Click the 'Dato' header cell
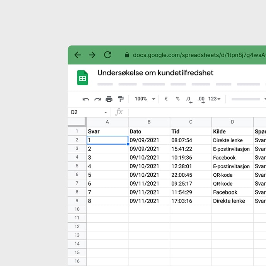Image resolution: width=266 pixels, height=266 pixels. click(149, 131)
